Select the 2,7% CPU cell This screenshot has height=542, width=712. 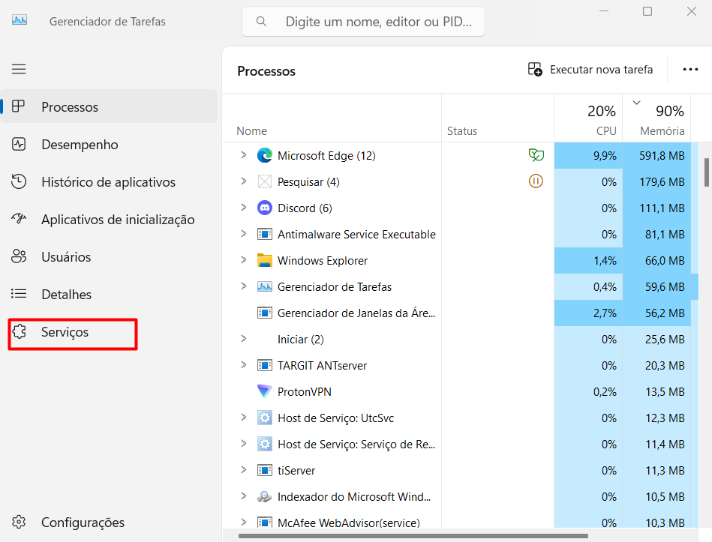click(588, 313)
